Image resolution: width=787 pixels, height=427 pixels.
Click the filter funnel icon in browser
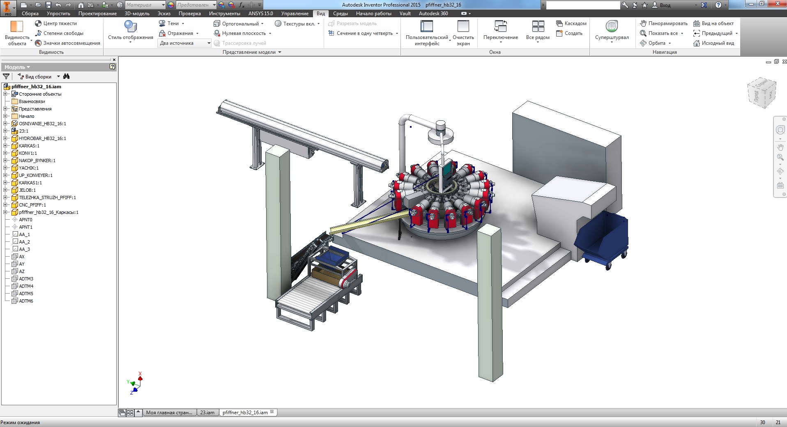coord(6,76)
